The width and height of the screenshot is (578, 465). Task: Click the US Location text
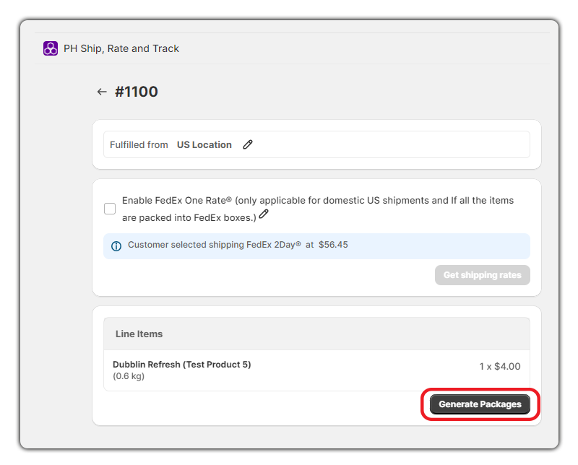pos(204,145)
